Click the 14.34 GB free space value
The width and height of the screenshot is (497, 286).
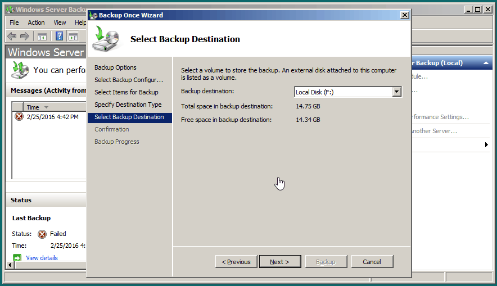(x=308, y=120)
